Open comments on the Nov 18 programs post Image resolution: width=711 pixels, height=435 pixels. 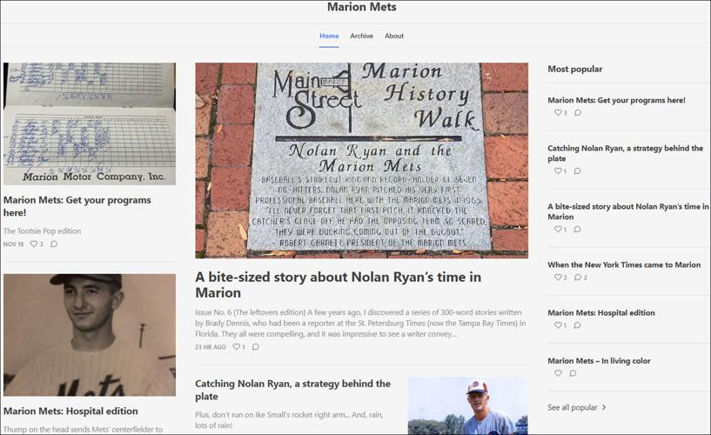tap(54, 244)
